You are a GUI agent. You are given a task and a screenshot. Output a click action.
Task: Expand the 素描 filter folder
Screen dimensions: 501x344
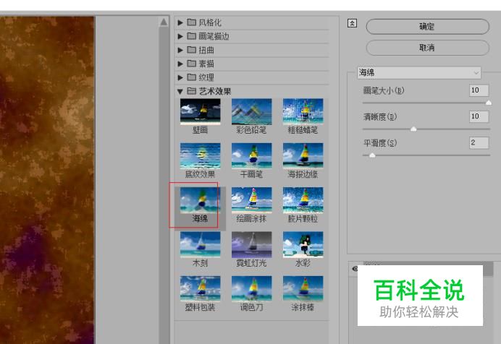pos(180,64)
